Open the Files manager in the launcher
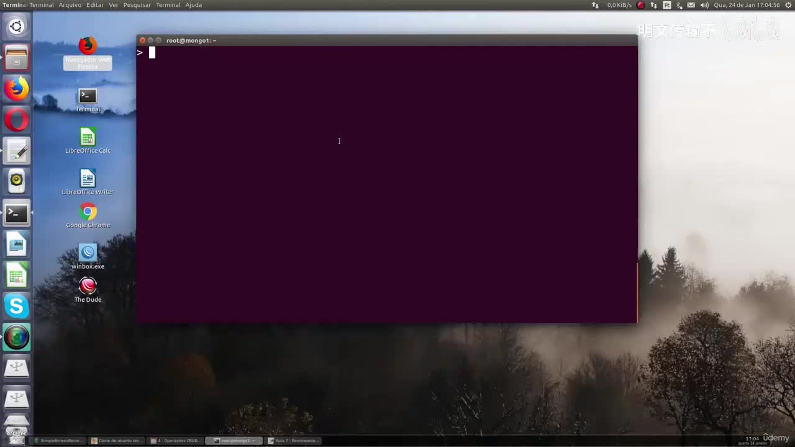This screenshot has height=447, width=795. (16, 58)
